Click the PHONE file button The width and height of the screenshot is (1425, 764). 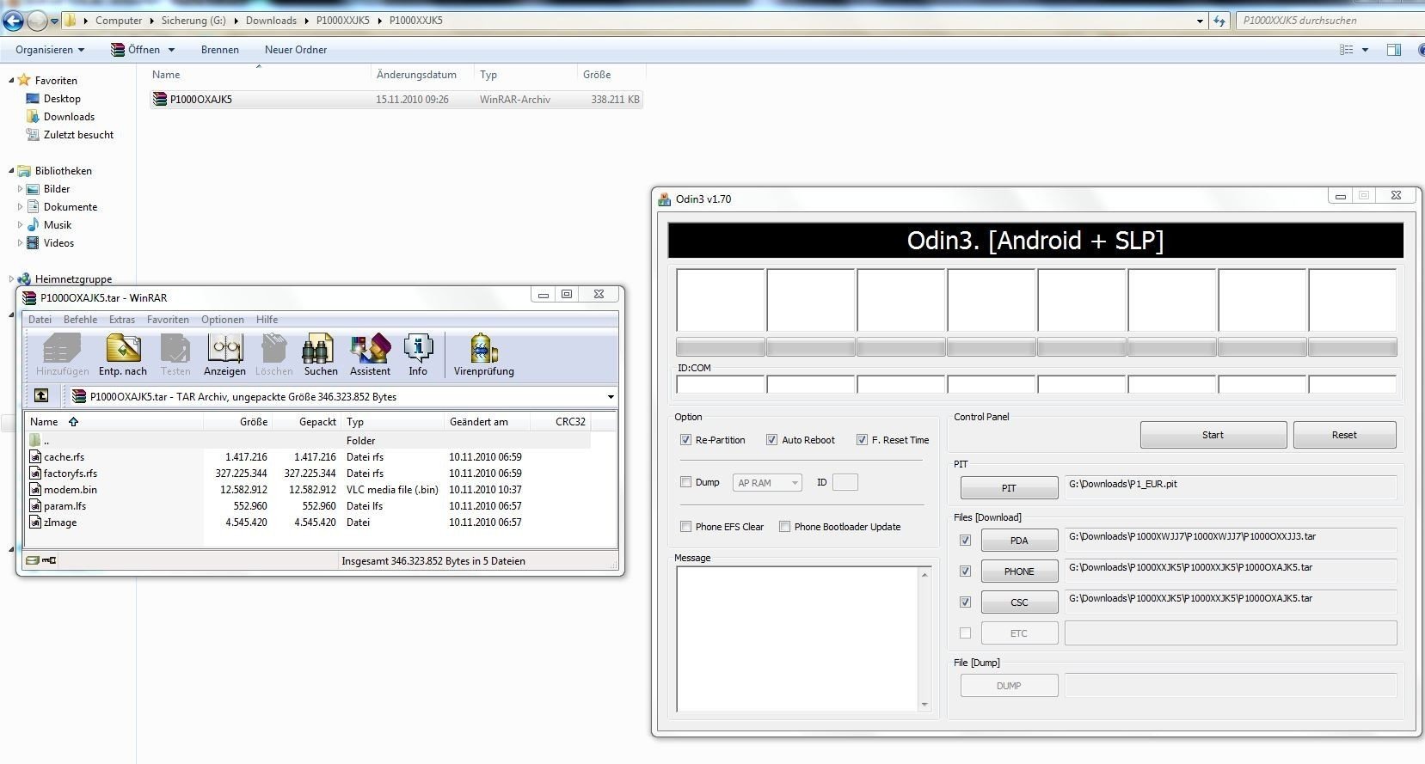pos(1019,571)
